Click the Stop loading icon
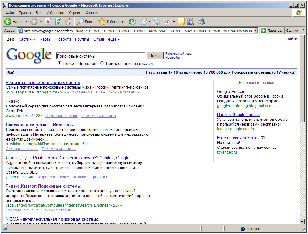Image resolution: width=308 pixels, height=234 pixels. coord(48,22)
